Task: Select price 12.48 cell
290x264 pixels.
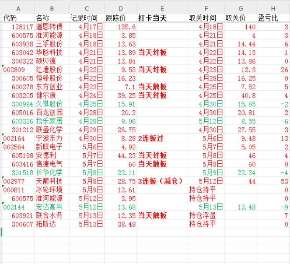Action: pos(241,207)
